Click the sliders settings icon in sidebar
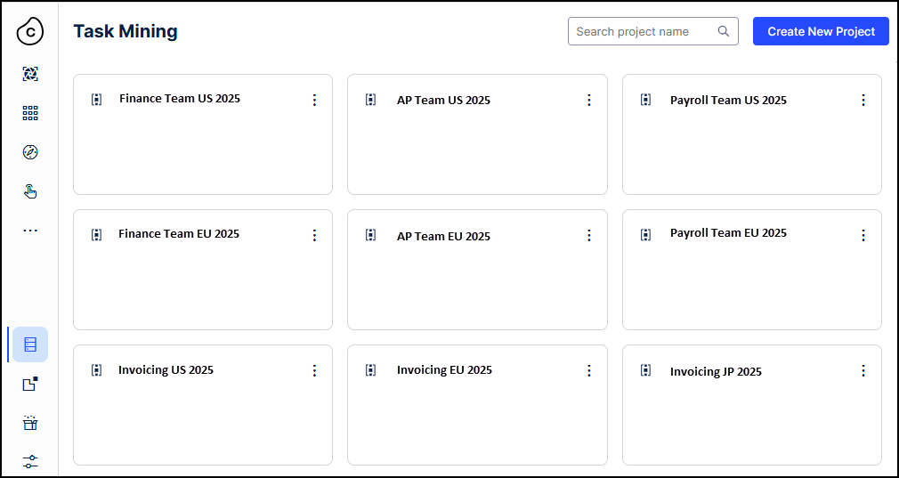The image size is (899, 478). tap(30, 461)
